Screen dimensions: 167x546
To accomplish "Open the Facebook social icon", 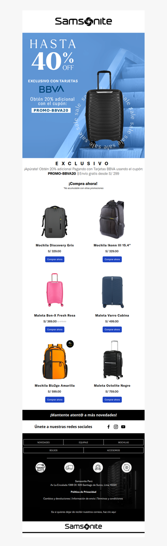I will (109, 427).
